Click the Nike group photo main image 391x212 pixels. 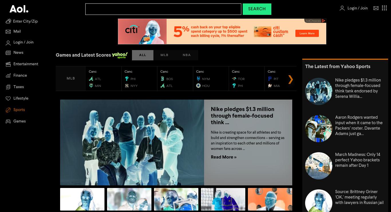[x=132, y=142]
